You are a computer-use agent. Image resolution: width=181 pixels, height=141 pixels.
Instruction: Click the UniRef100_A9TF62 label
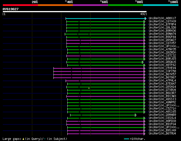pyautogui.click(x=162, y=65)
